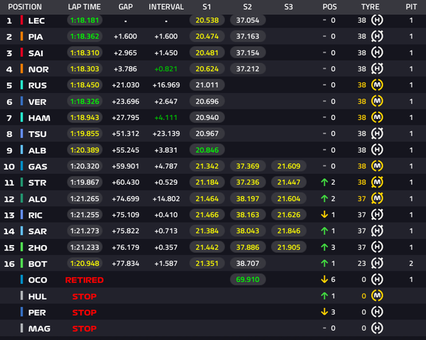Click sector one time 20.846
The width and height of the screenshot is (426, 340).
pos(207,150)
